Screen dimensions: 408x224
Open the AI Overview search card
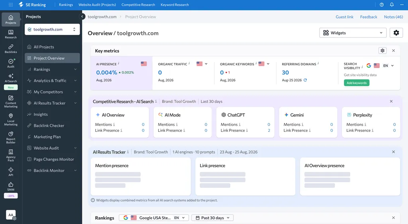coord(120,123)
